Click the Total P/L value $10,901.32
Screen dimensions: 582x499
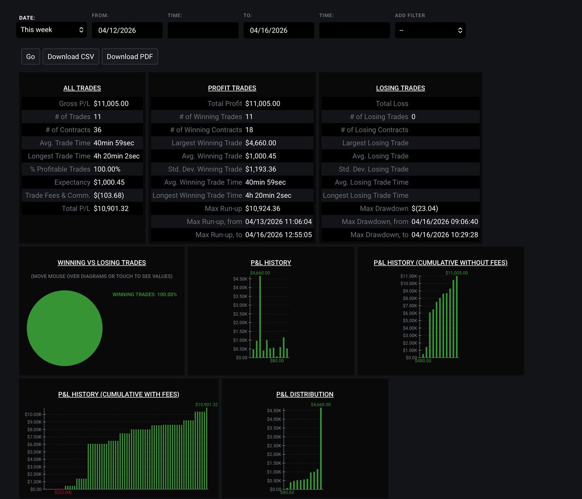tap(111, 208)
